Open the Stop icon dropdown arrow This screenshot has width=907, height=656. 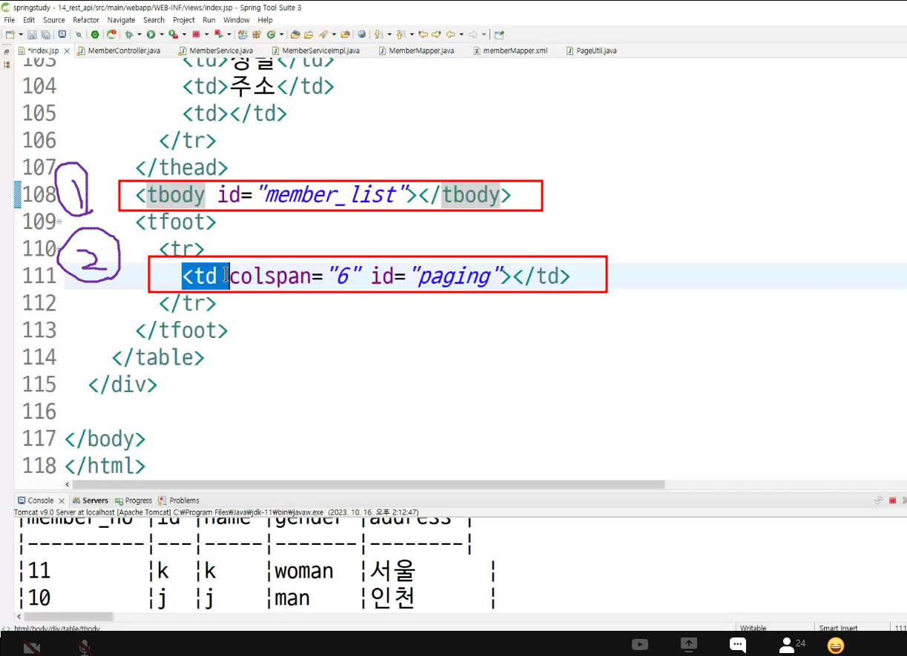pyautogui.click(x=206, y=34)
